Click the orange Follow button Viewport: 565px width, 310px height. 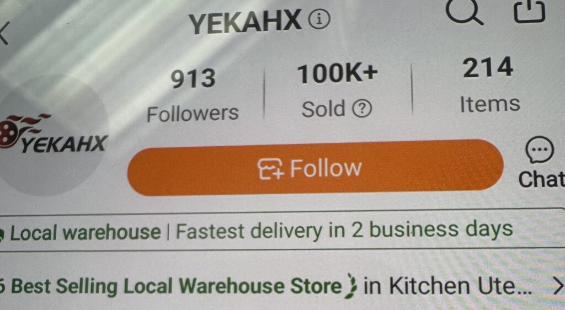click(315, 168)
